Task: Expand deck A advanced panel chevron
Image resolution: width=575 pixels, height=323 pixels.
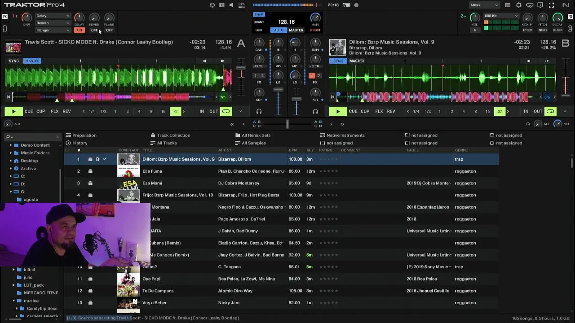Action: (x=240, y=111)
